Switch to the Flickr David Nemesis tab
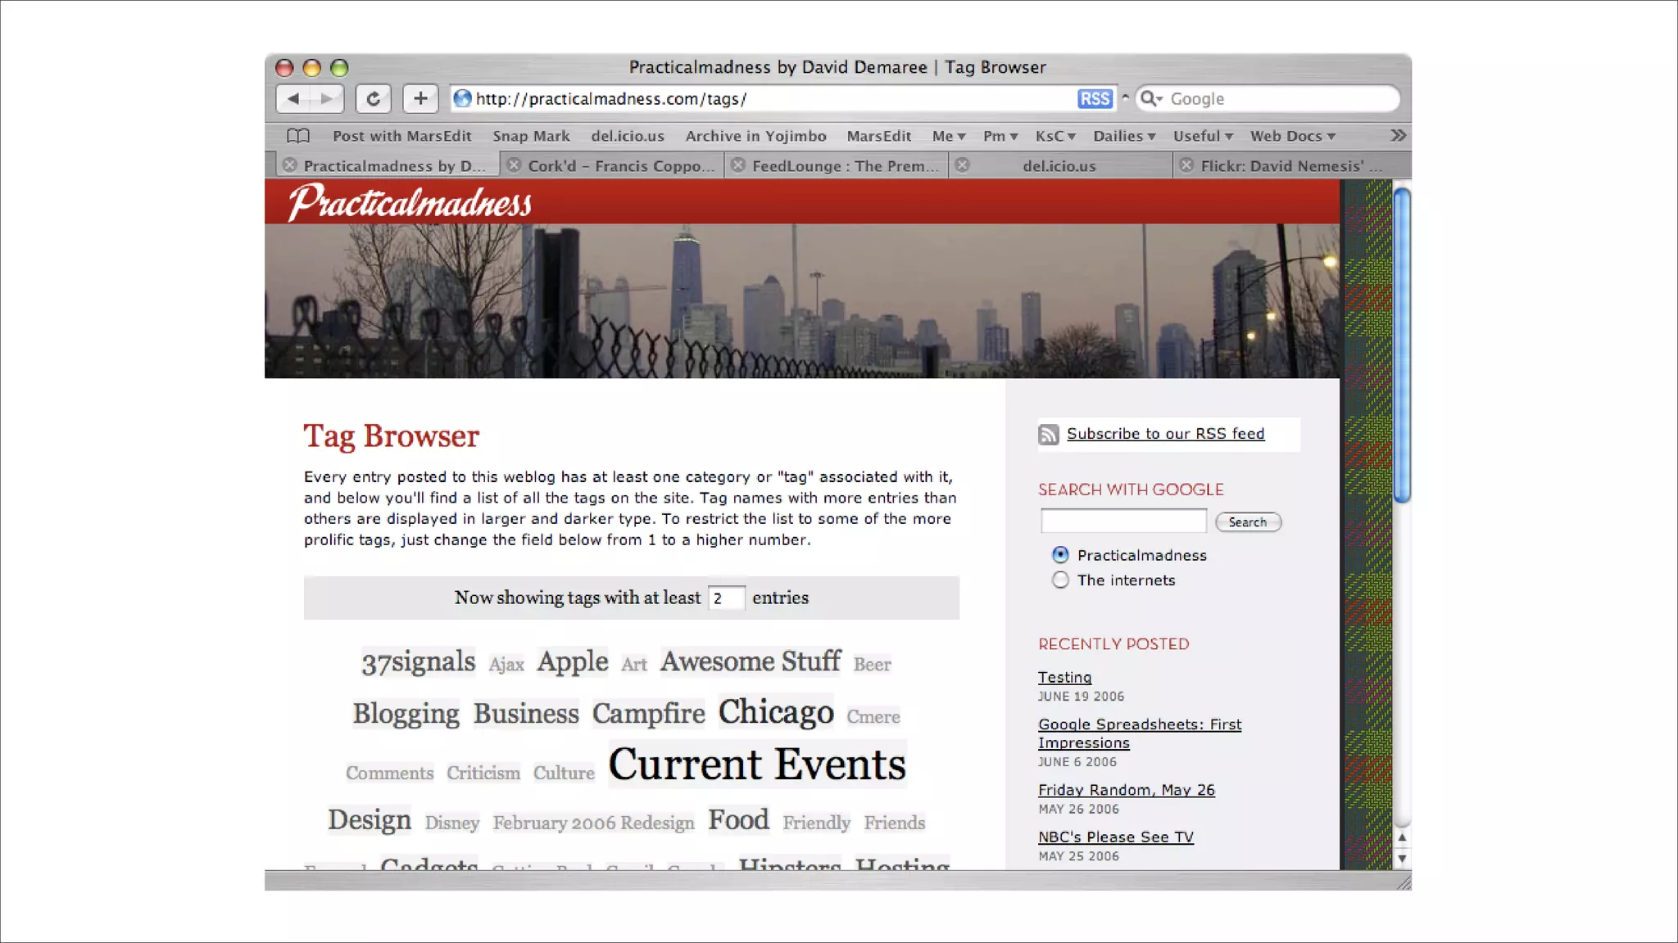 pyautogui.click(x=1290, y=166)
